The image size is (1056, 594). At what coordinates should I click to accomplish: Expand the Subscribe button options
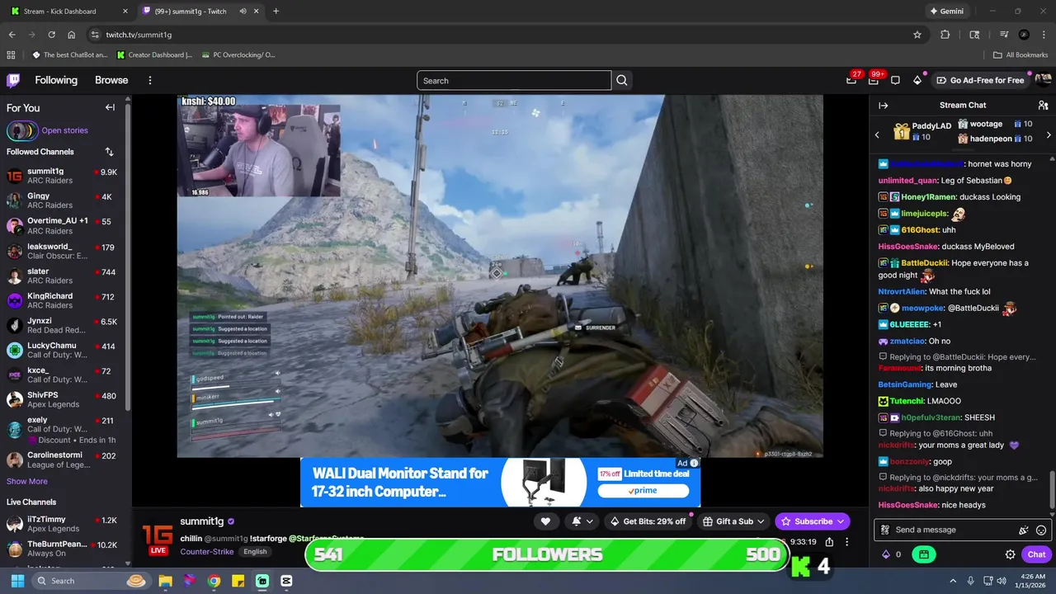841,521
